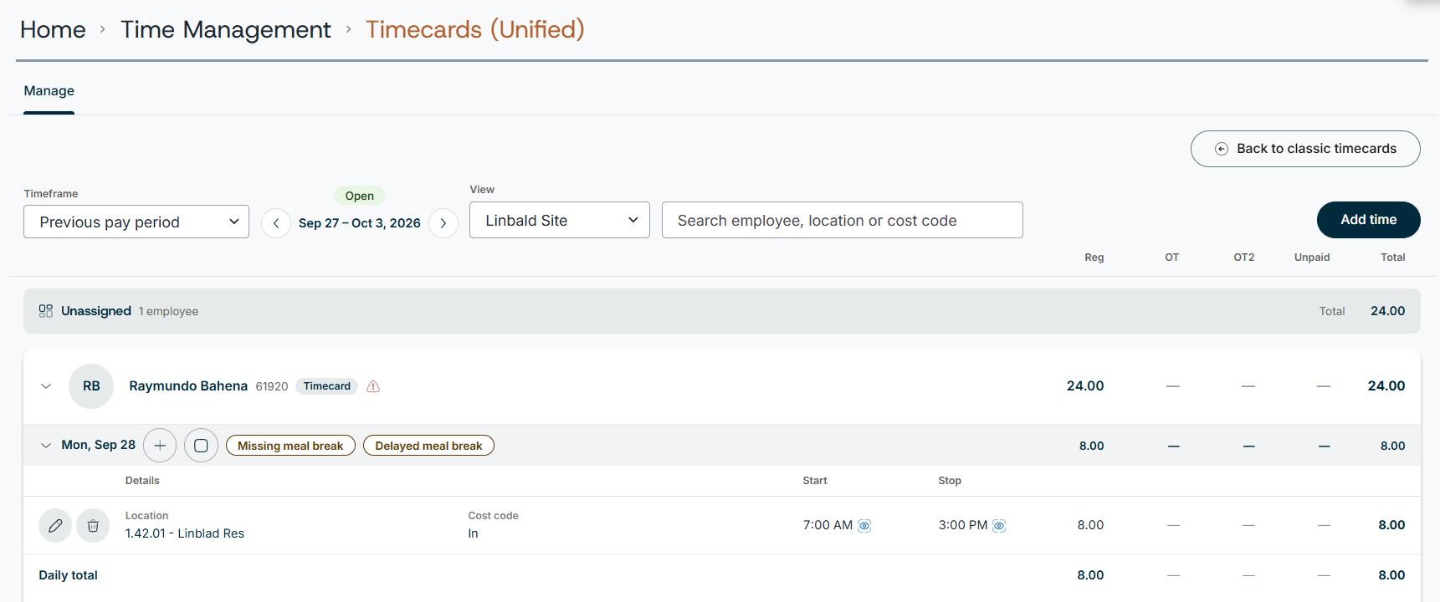Click the Unassigned group grid icon

tap(46, 311)
